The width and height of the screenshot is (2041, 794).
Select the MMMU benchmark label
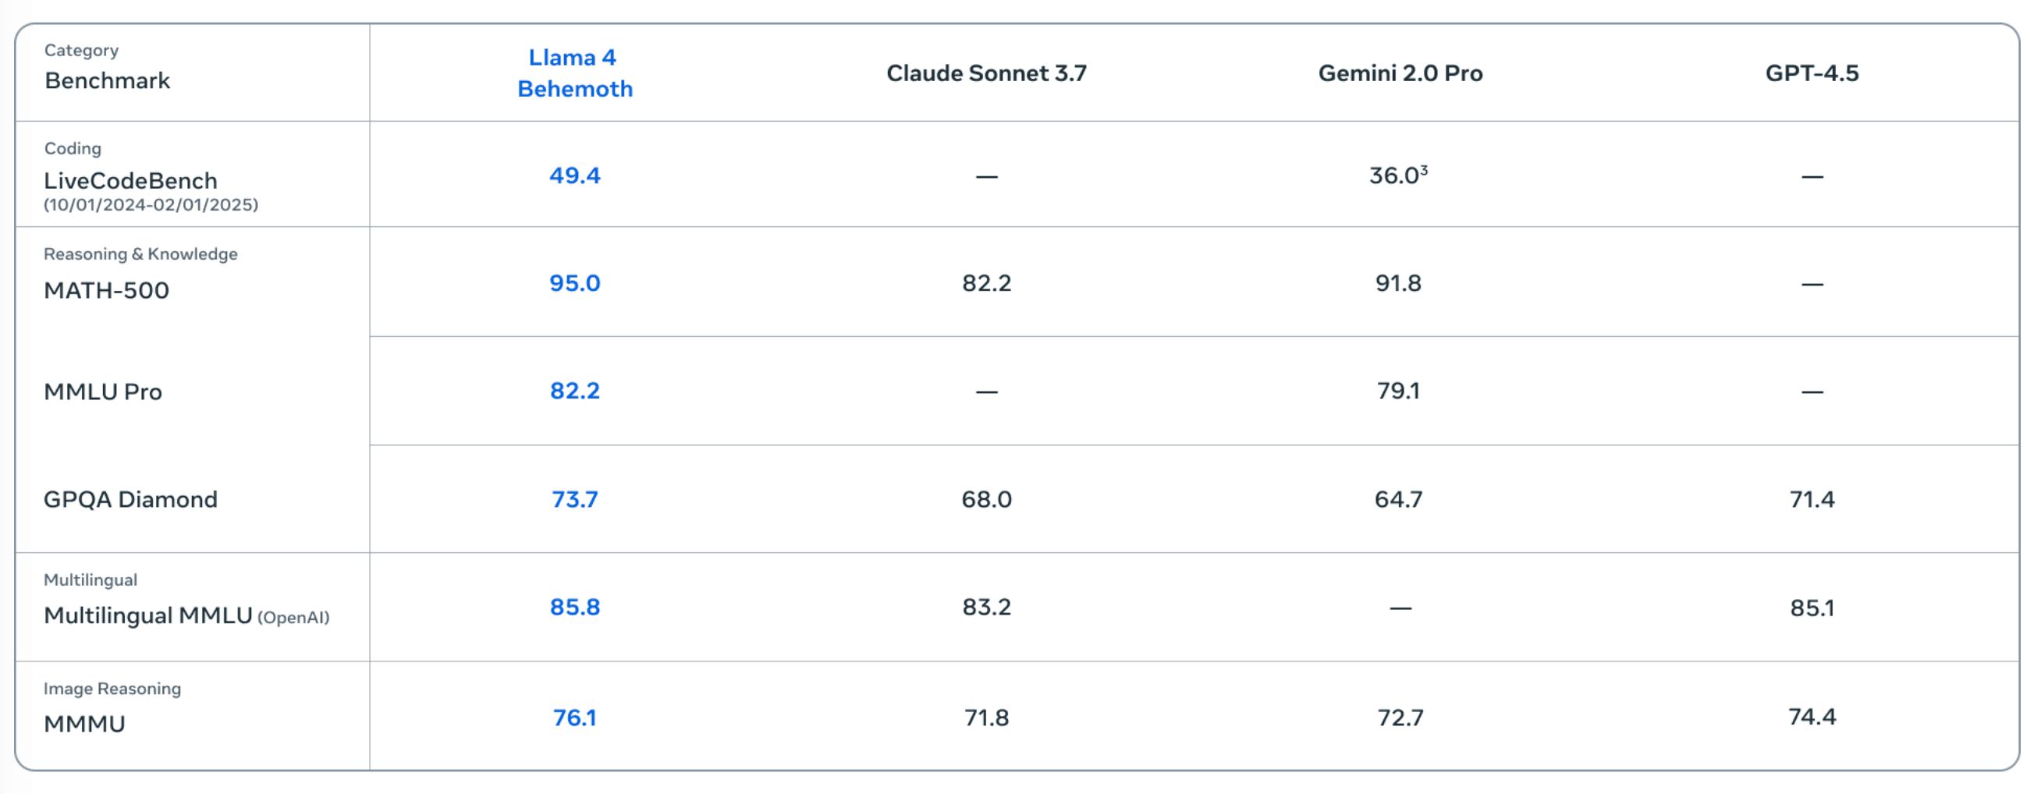pyautogui.click(x=84, y=724)
